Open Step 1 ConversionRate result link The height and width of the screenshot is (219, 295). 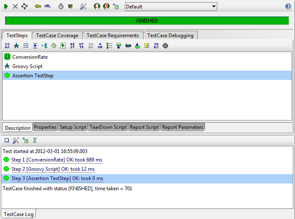click(x=57, y=160)
